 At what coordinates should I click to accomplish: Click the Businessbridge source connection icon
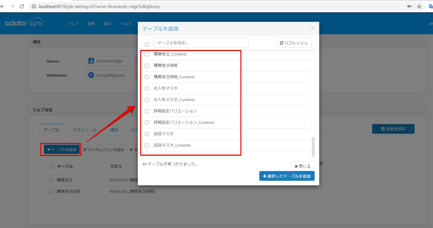coord(91,61)
